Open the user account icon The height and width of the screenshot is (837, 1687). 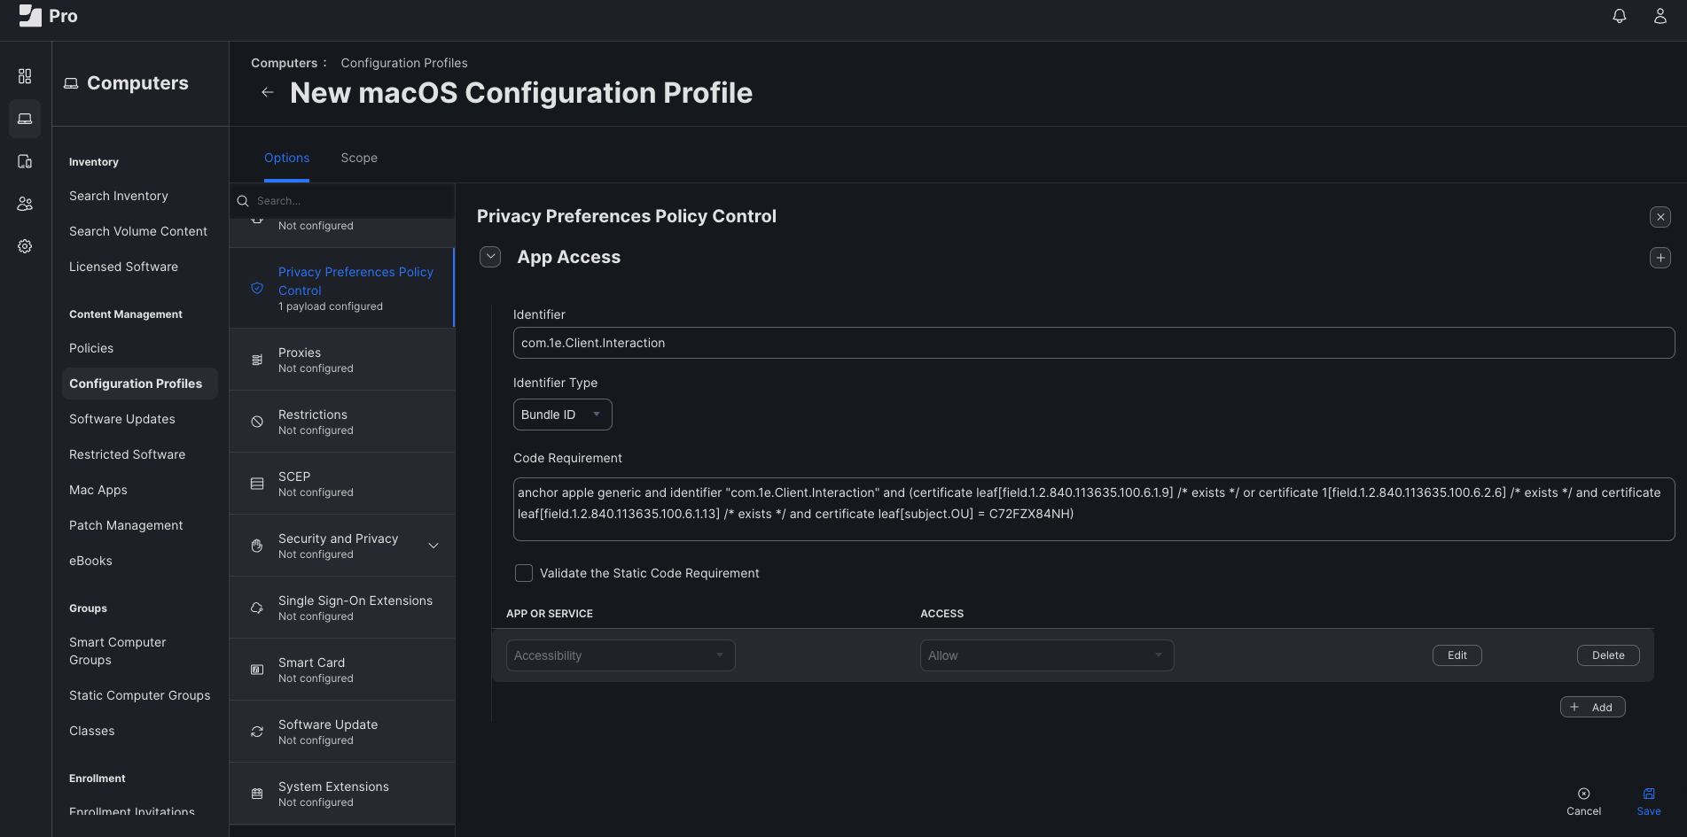coord(1660,16)
